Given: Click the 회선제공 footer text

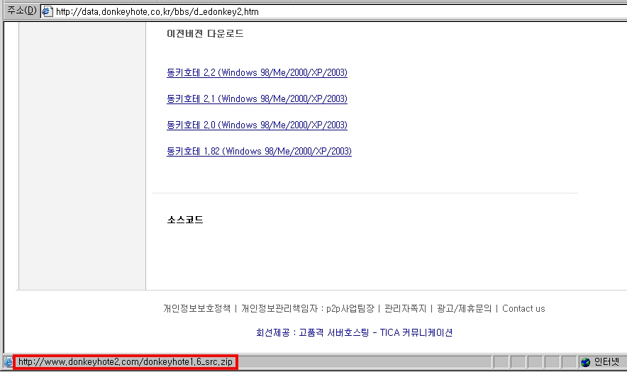Looking at the screenshot, I should click(273, 332).
